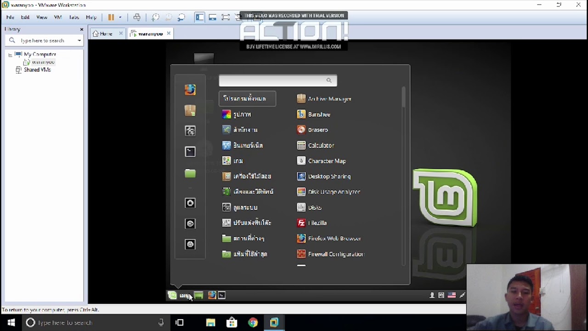Open the VM menu

(x=58, y=17)
